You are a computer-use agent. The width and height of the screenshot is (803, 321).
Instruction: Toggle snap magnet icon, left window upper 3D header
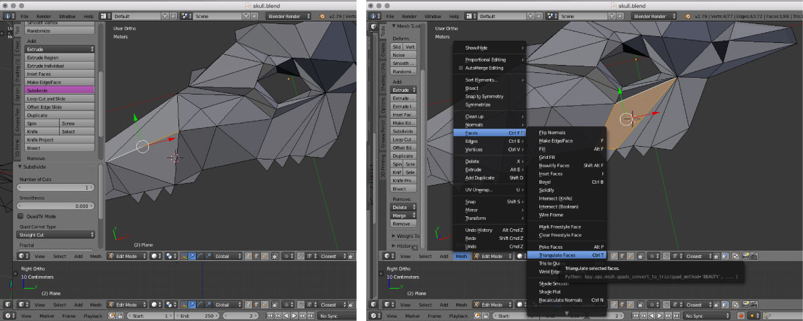coord(301,256)
